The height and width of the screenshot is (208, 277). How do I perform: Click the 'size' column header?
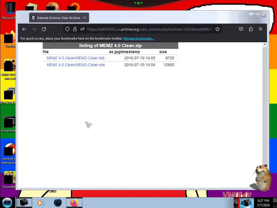(x=163, y=52)
